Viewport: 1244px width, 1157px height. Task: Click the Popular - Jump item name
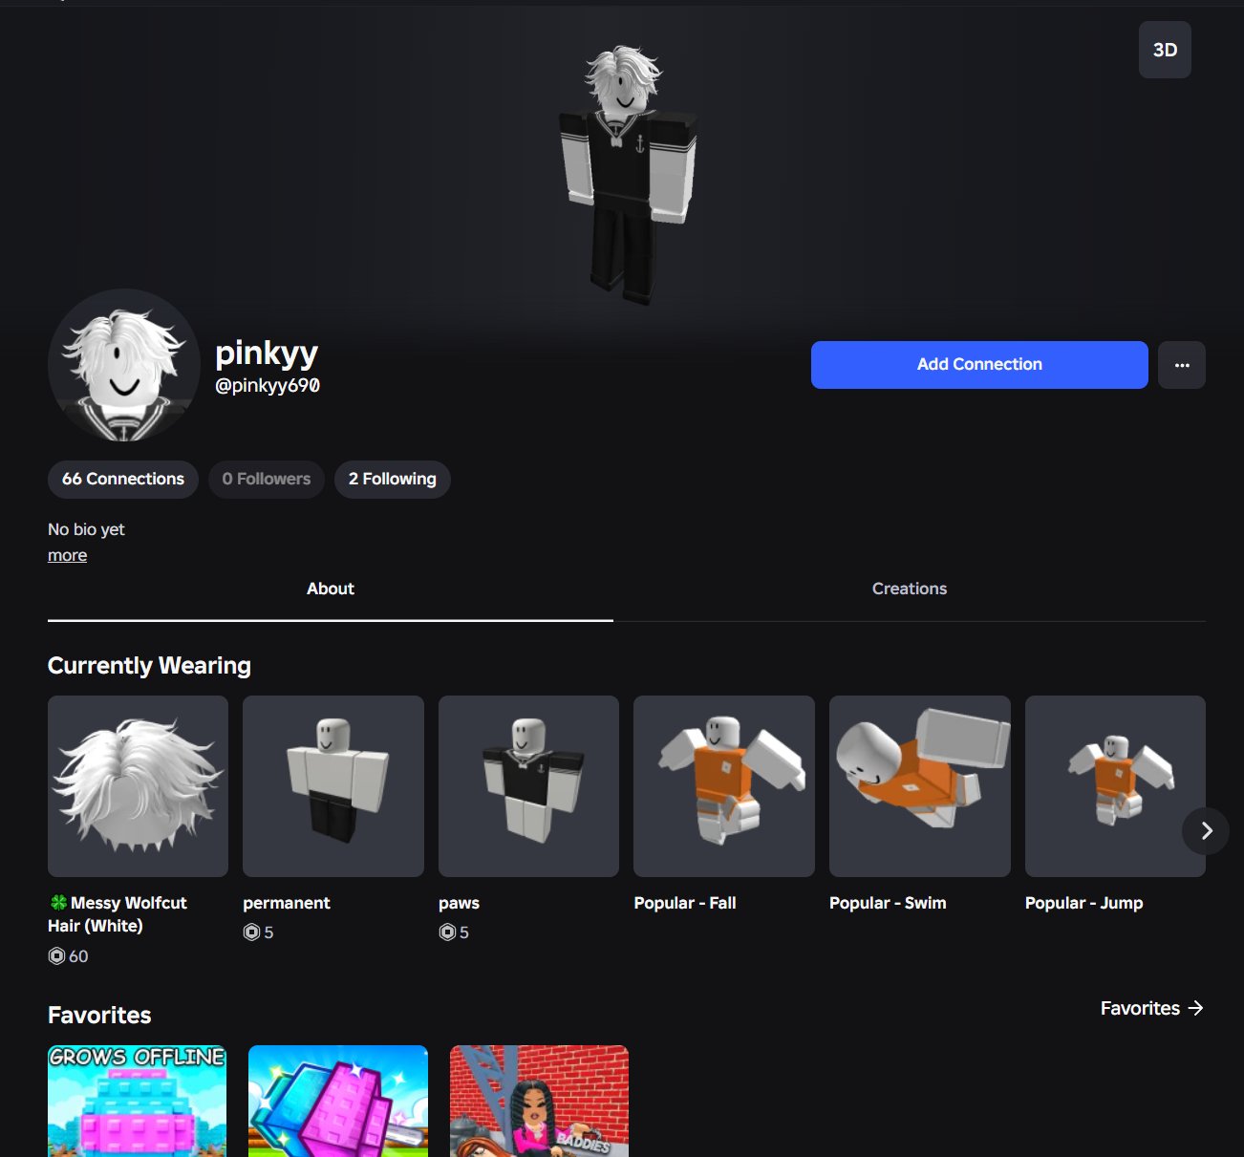click(x=1083, y=903)
